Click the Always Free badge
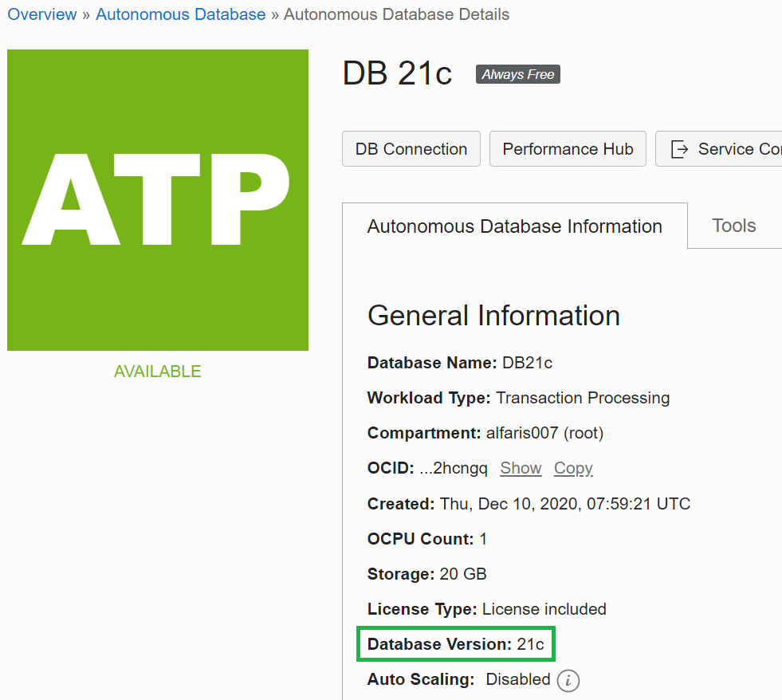The width and height of the screenshot is (782, 700). (517, 74)
